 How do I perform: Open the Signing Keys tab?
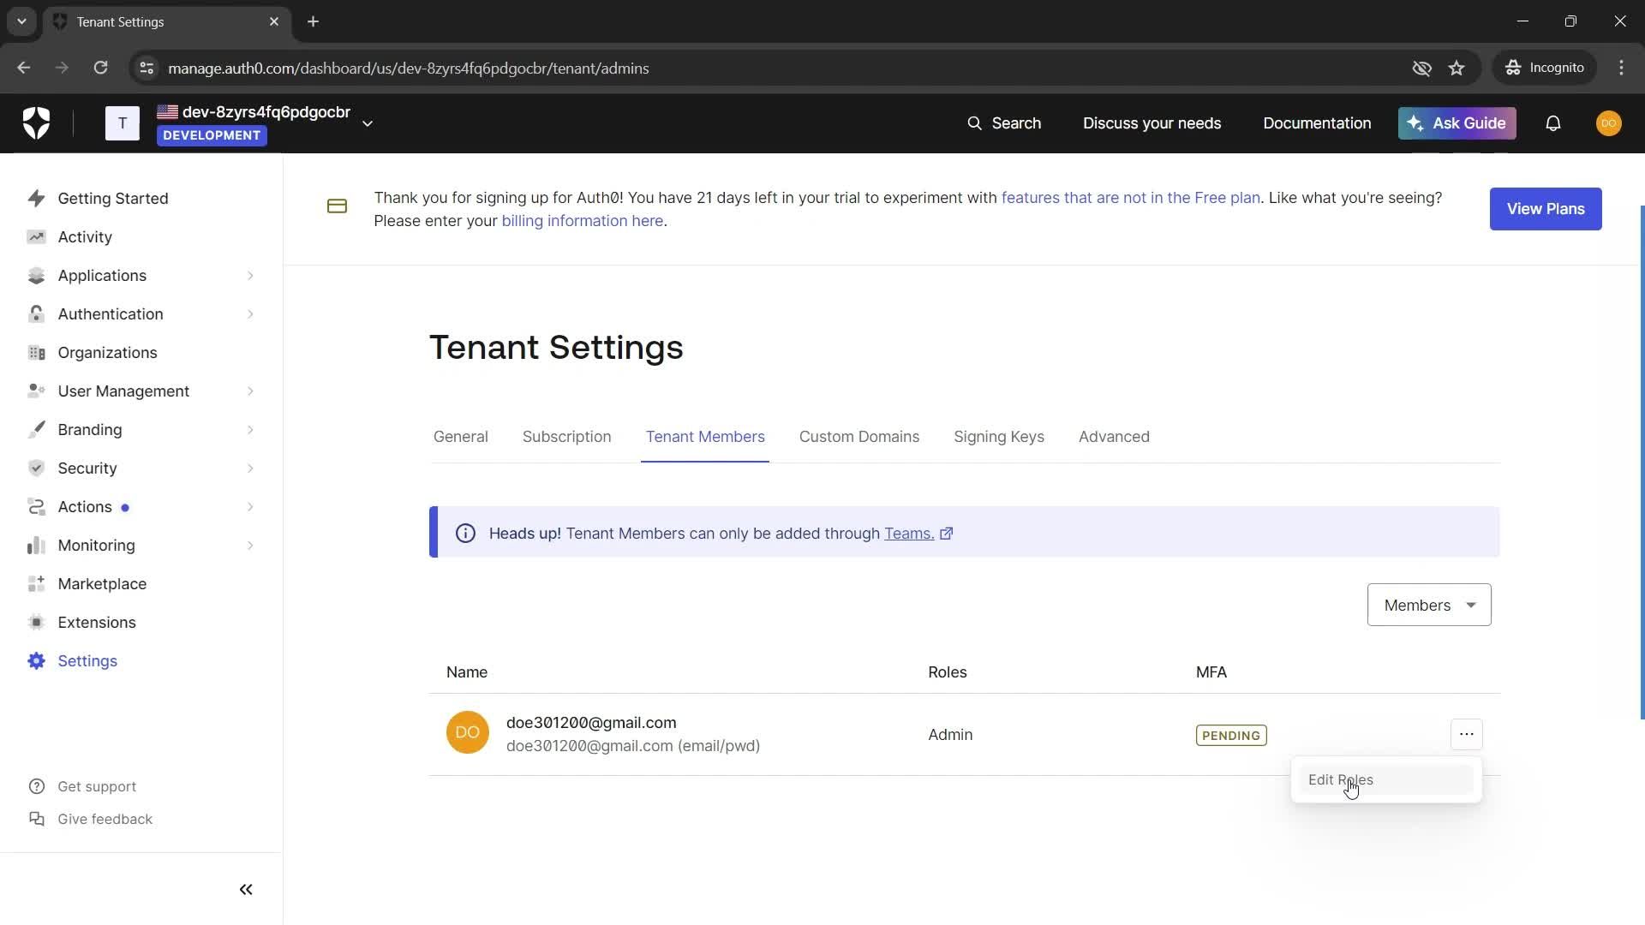point(998,437)
